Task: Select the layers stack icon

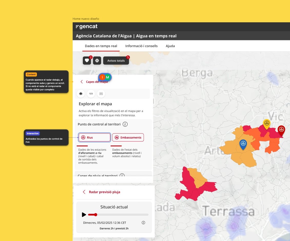Action: pos(81,94)
